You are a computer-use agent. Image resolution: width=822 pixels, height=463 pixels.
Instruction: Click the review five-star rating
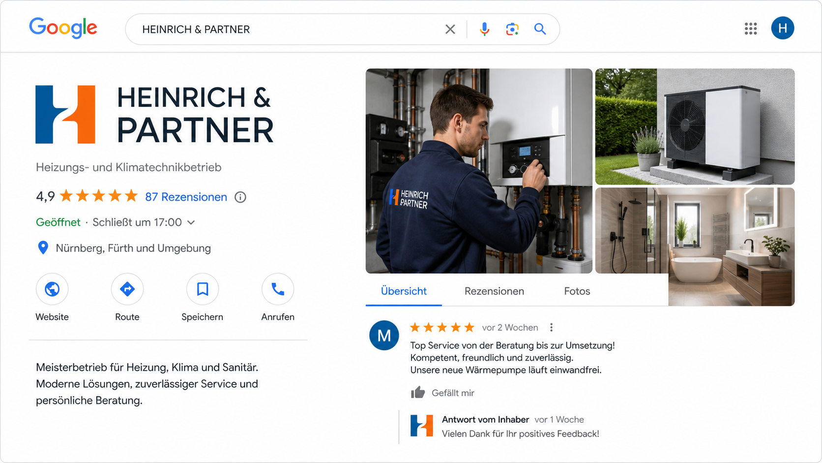click(x=442, y=328)
